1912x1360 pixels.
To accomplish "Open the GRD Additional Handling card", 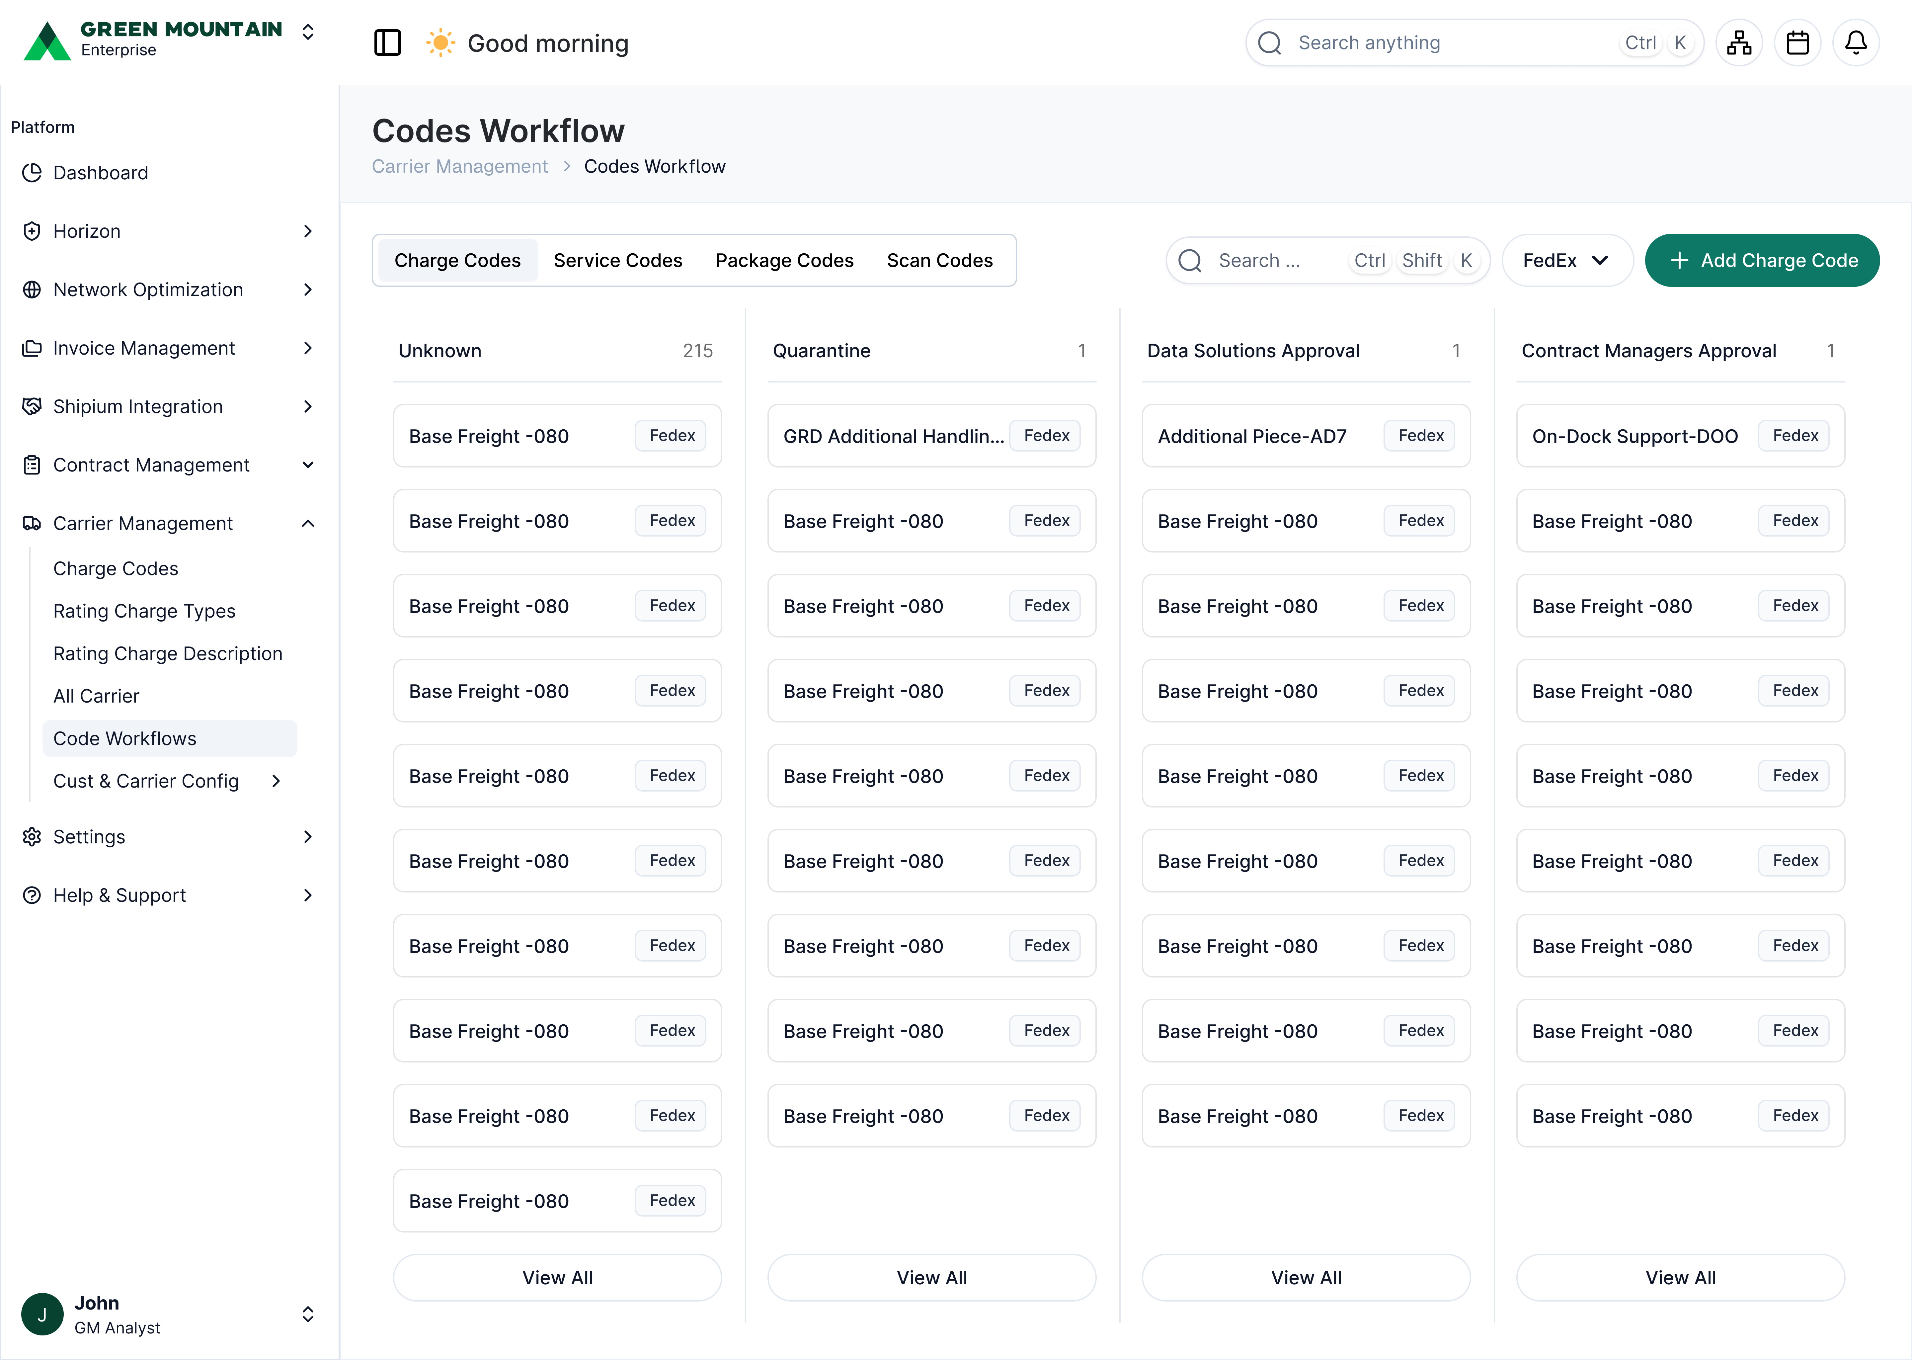I will pyautogui.click(x=932, y=436).
